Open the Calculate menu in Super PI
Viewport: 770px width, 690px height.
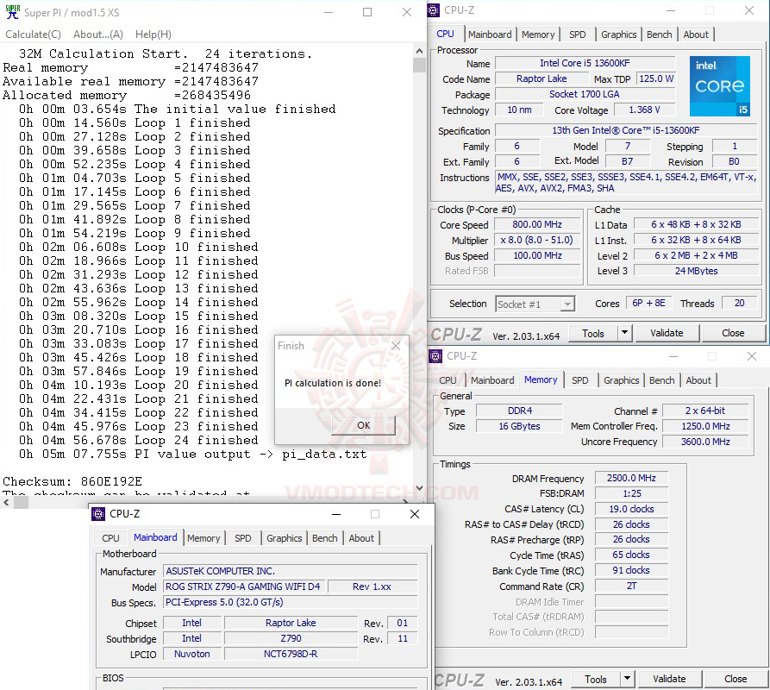tap(32, 34)
